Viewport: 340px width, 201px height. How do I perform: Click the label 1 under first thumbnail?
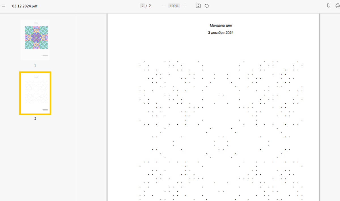pos(35,65)
